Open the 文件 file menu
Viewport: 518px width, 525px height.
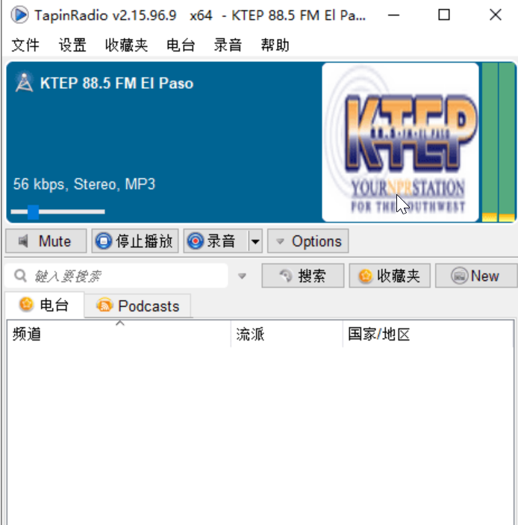click(x=25, y=45)
